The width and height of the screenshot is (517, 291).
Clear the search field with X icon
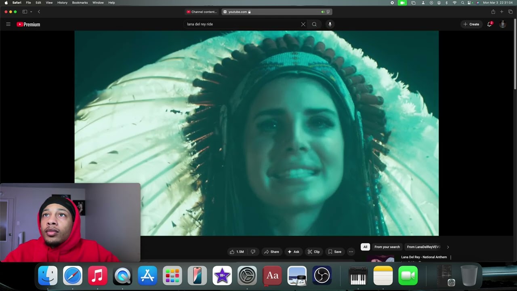[x=303, y=24]
